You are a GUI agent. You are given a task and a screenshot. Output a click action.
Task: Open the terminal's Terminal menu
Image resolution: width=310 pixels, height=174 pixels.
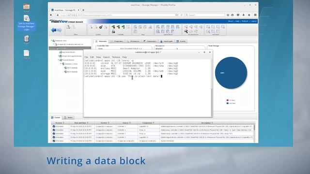tap(116, 57)
